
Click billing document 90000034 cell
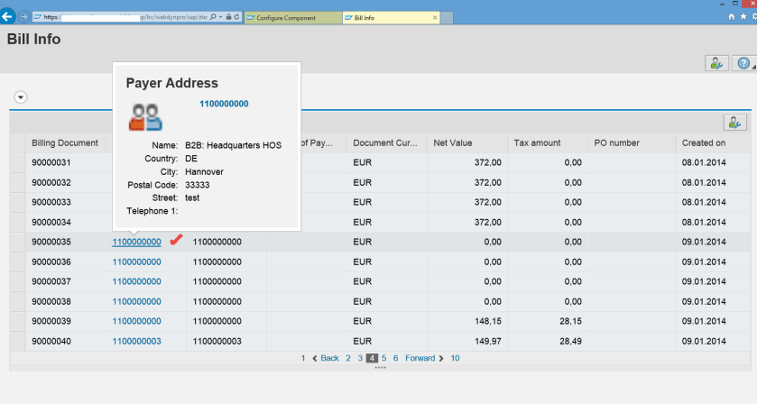click(x=66, y=222)
